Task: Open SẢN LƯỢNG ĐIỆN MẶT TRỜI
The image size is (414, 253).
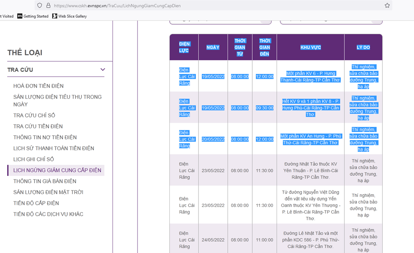Action: coord(48,192)
